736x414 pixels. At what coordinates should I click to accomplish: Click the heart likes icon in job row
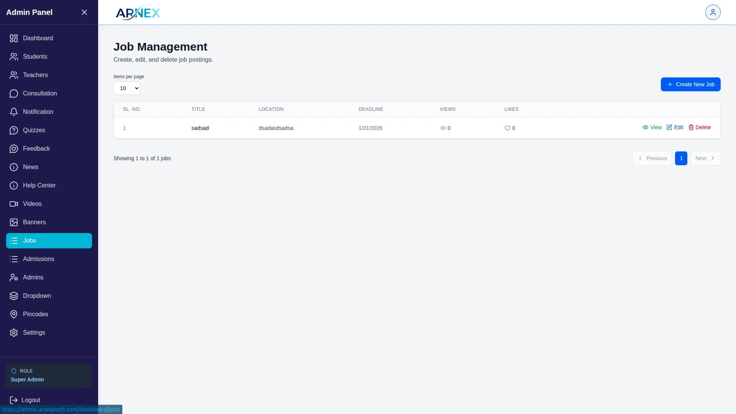(x=507, y=128)
